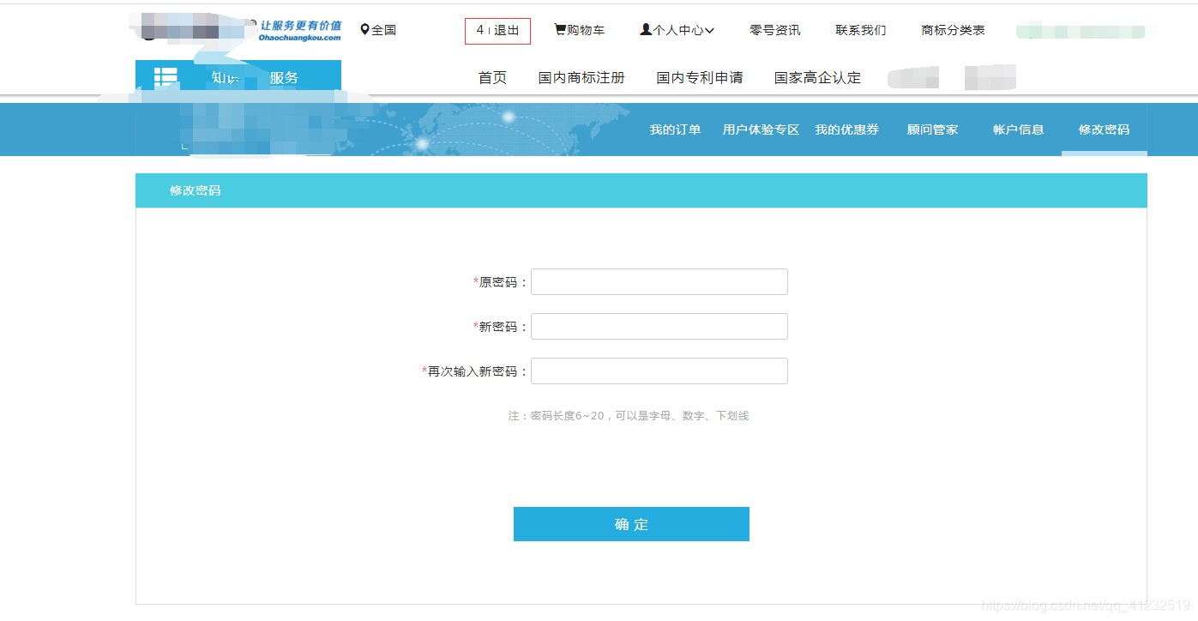Focus the 新密码 input field
Viewport: 1198px width, 621px height.
(x=659, y=327)
